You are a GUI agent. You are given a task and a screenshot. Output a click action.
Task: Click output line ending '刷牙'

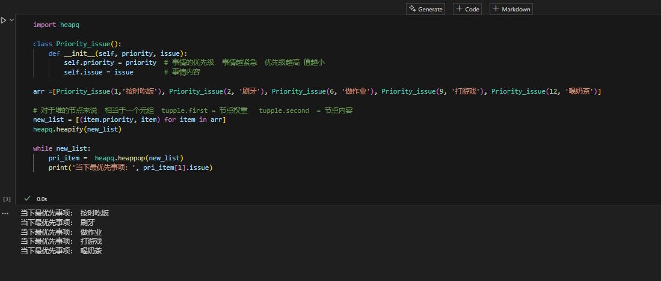(58, 223)
